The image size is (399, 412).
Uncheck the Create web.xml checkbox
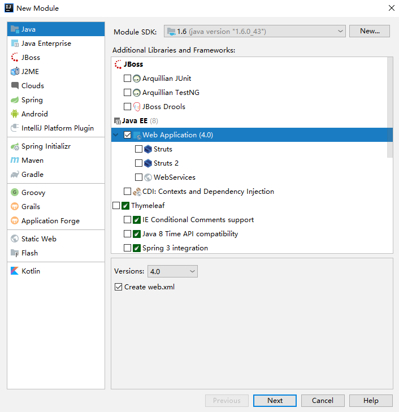tap(118, 287)
